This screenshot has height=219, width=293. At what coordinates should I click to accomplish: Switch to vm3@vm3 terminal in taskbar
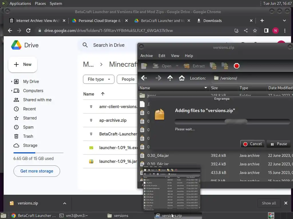[74, 216]
